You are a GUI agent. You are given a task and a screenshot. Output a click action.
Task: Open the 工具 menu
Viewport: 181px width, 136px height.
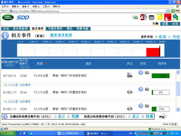click(46, 7)
